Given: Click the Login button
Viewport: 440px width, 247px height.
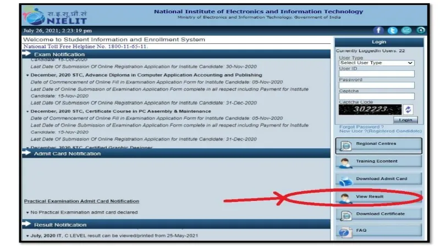Looking at the screenshot, I should click(405, 120).
